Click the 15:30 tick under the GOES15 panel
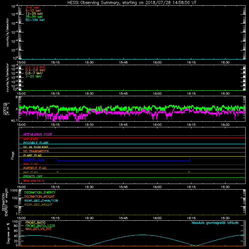249x249 pixels. coord(89,125)
